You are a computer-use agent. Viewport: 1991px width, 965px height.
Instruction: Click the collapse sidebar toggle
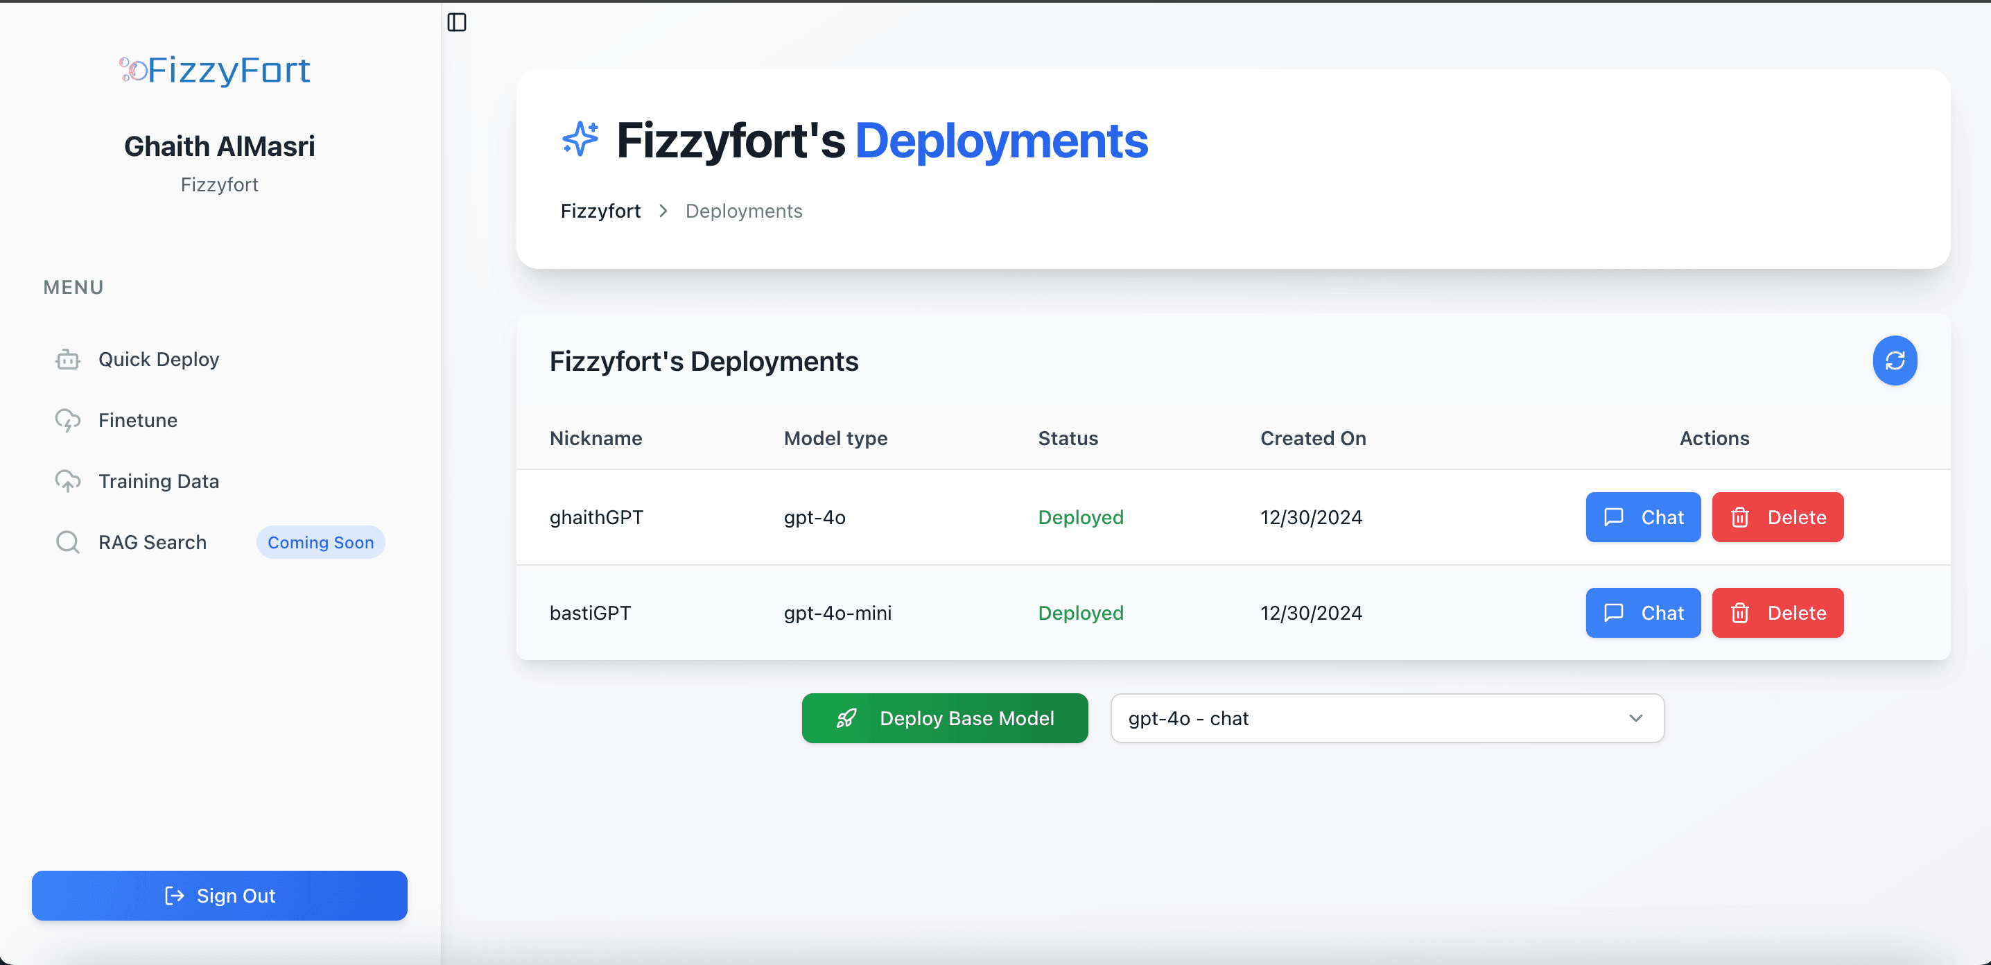pyautogui.click(x=457, y=21)
